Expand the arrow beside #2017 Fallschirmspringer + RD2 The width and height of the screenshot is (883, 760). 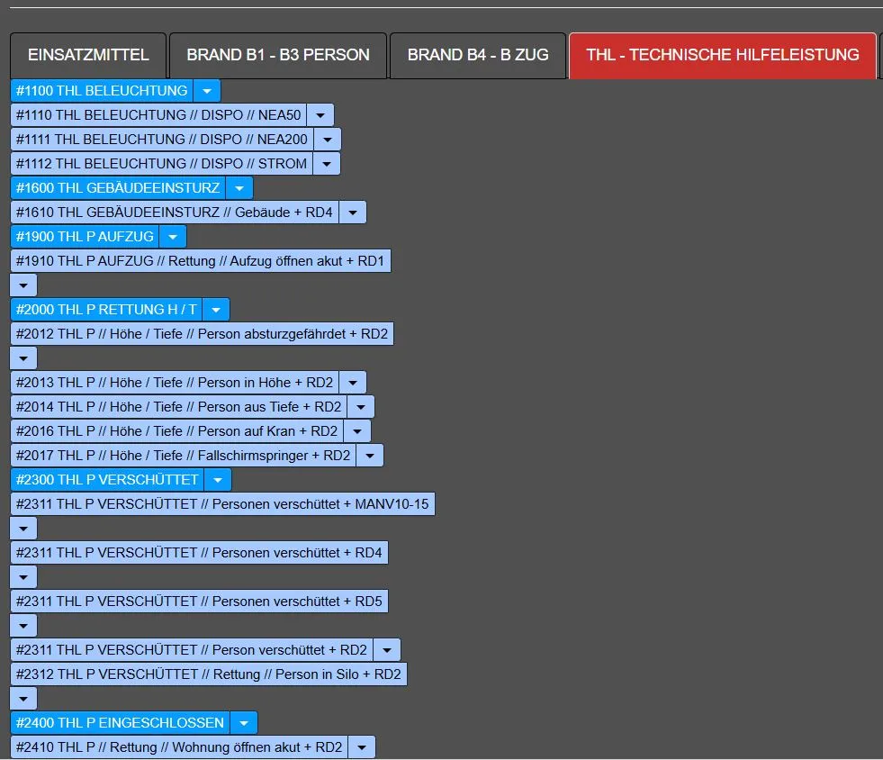pyautogui.click(x=370, y=456)
